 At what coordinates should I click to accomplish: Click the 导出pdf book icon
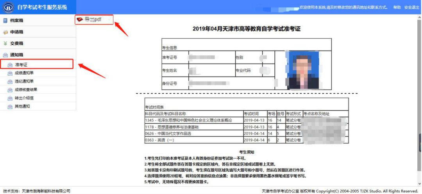80,20
